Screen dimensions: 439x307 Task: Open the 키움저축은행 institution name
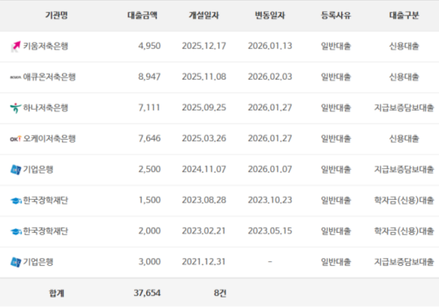coord(45,46)
